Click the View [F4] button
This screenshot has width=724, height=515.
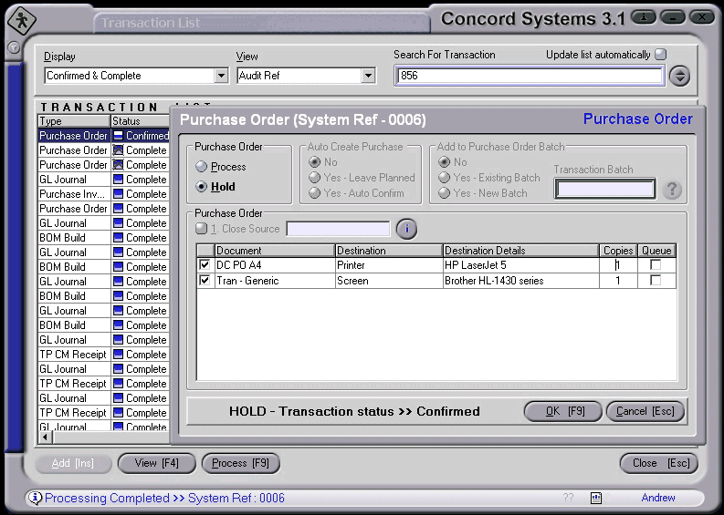tap(156, 463)
